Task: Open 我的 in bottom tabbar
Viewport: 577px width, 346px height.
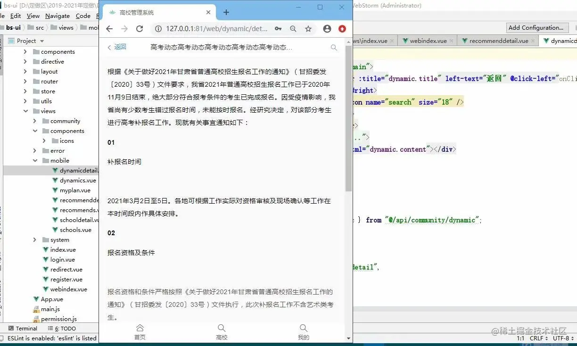Action: coord(304,332)
